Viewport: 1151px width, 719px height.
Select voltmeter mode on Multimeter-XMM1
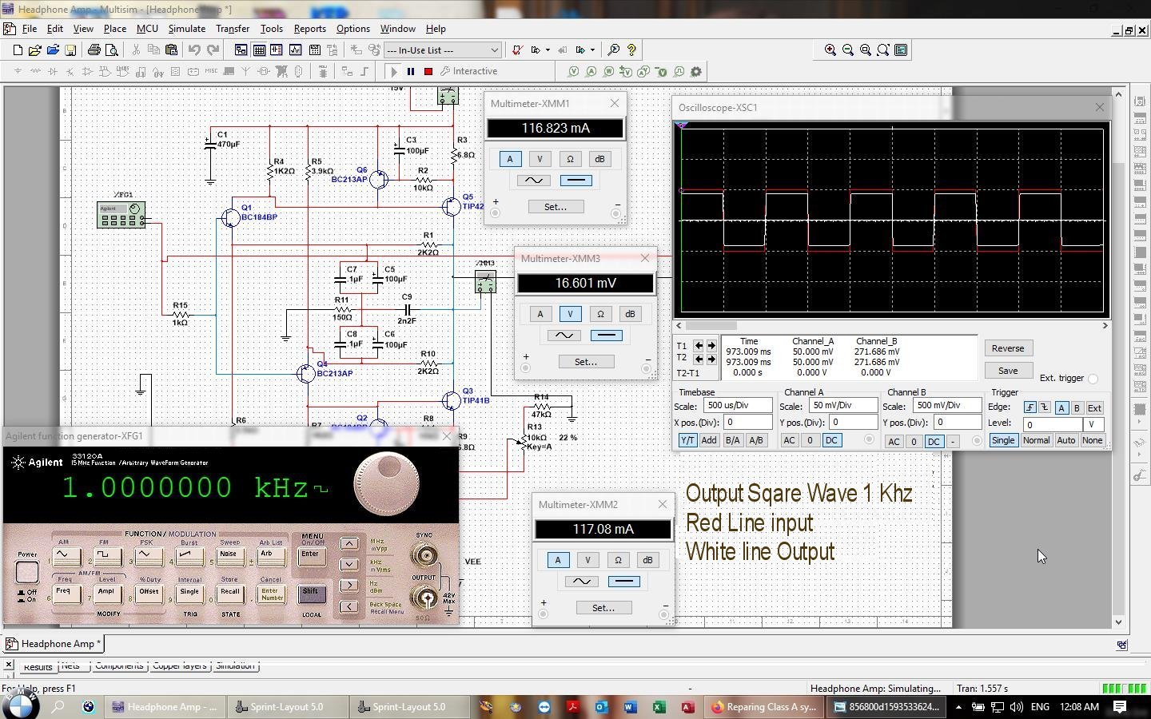tap(540, 159)
